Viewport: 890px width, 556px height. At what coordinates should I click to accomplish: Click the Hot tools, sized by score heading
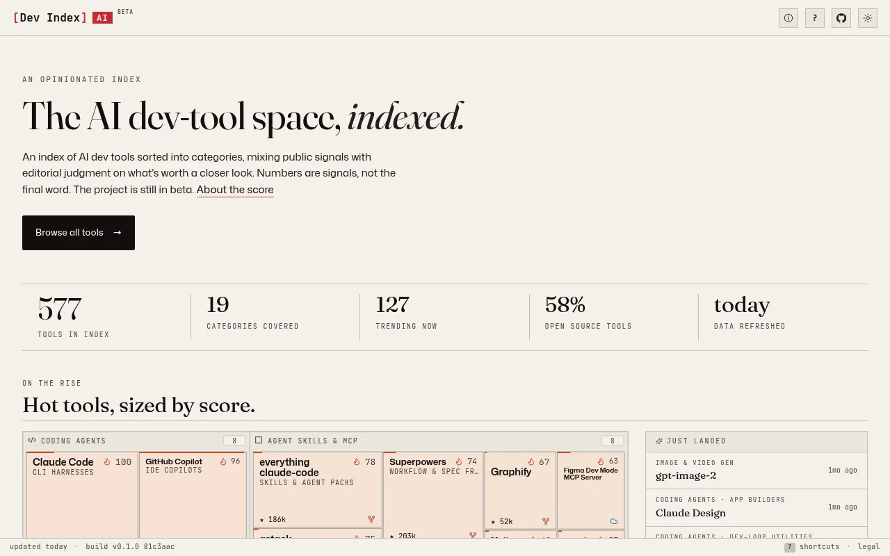click(x=138, y=404)
